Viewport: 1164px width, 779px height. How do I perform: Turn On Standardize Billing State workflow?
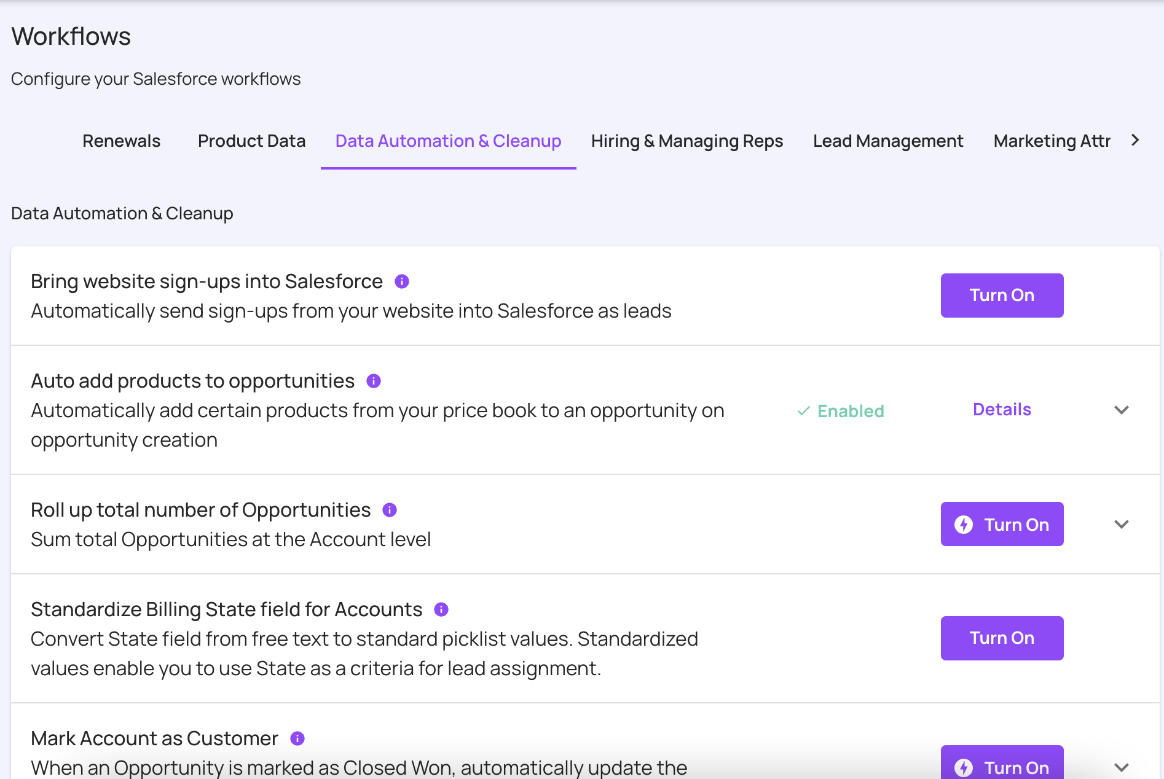click(x=1002, y=638)
